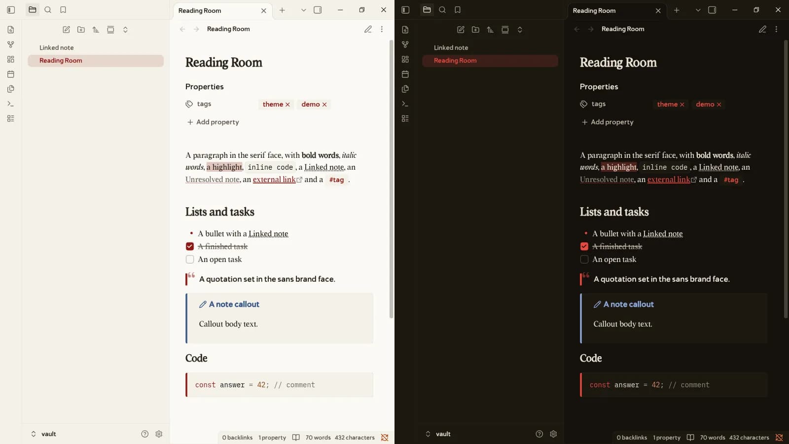The width and height of the screenshot is (789, 444).
Task: Create a new folder in light window
Action: coord(81,30)
